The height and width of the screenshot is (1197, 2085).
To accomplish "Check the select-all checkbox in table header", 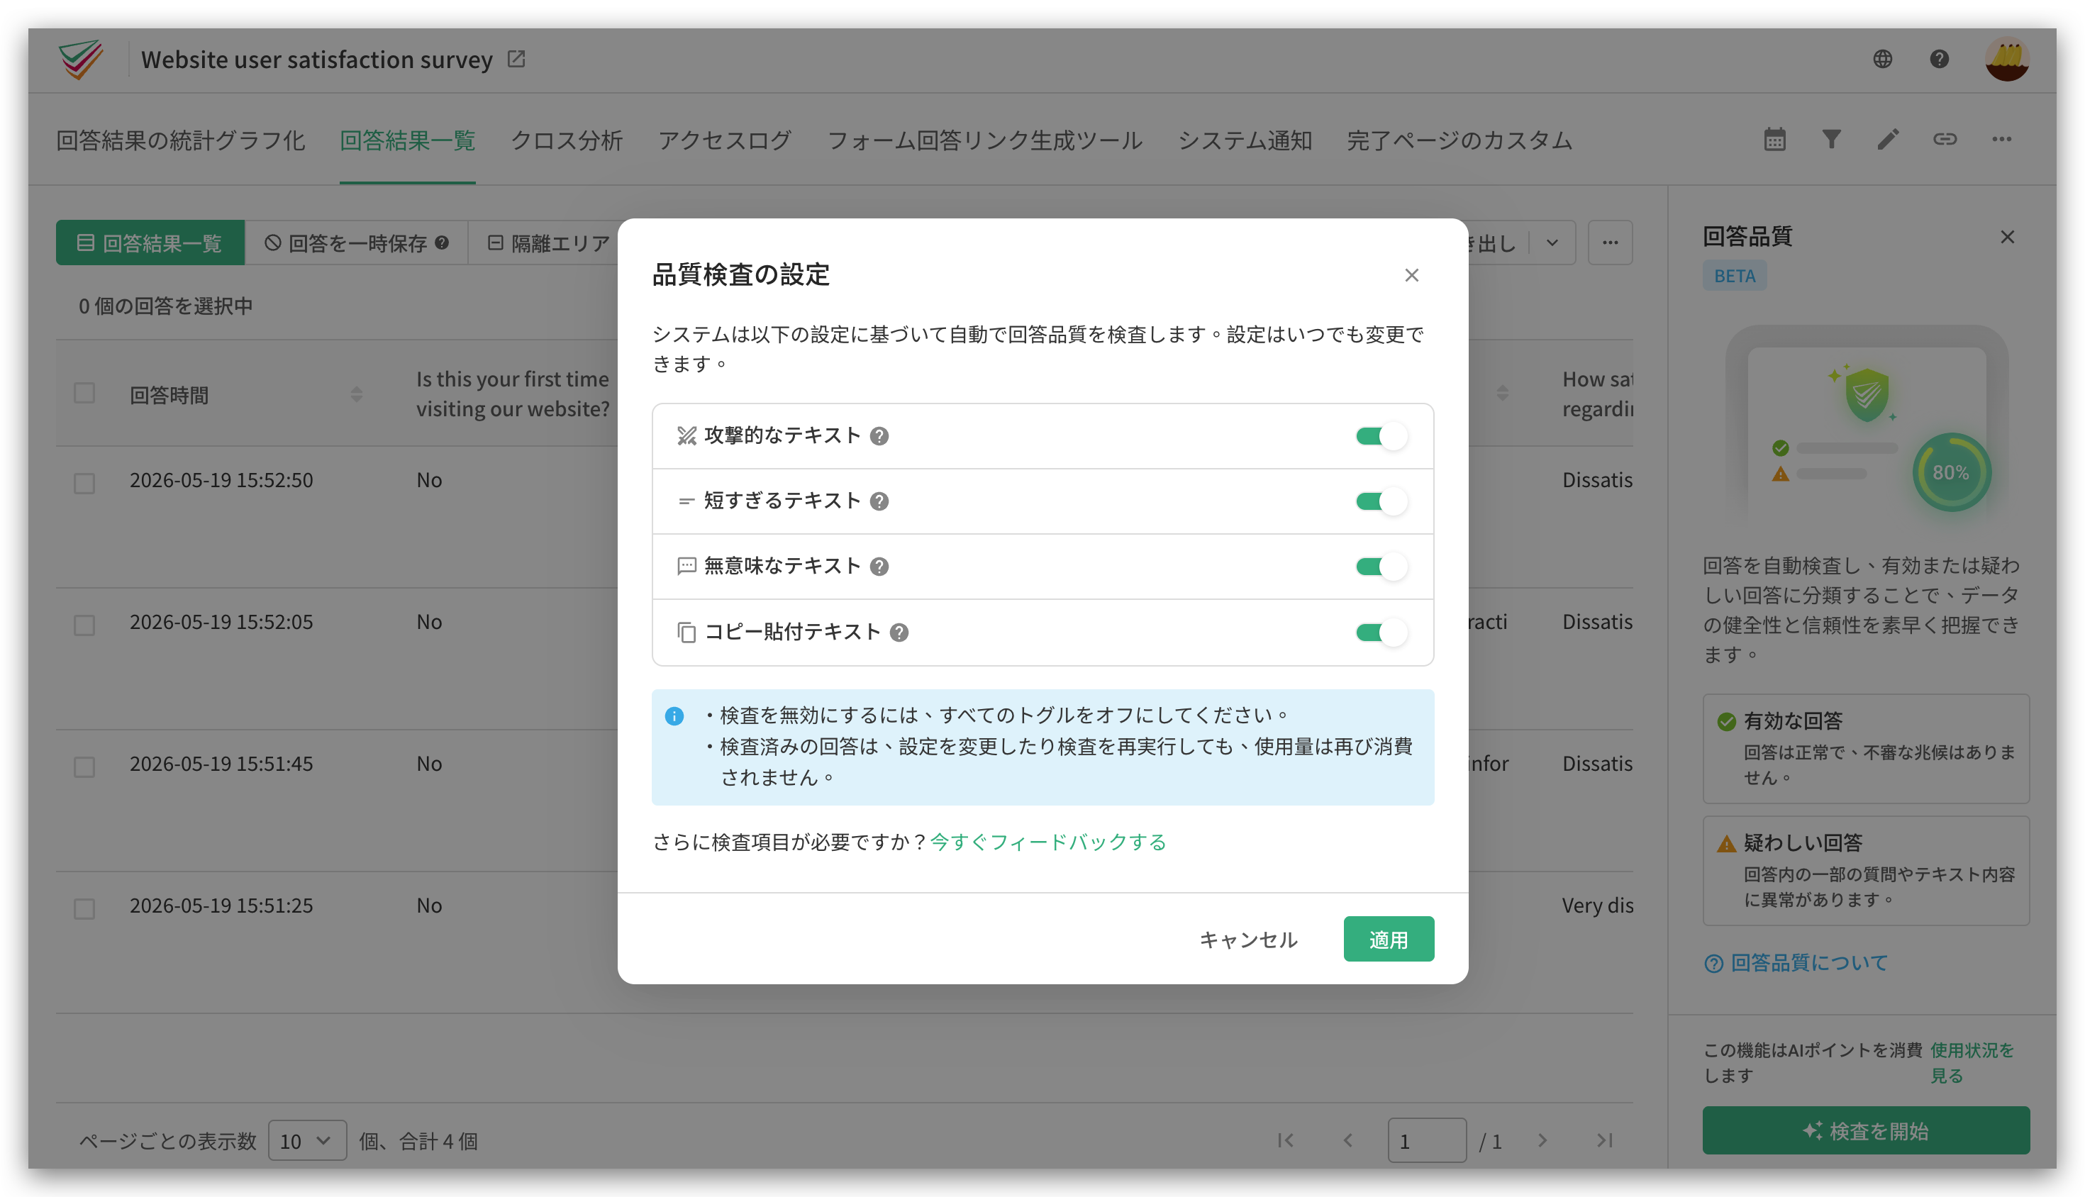I will tap(84, 393).
